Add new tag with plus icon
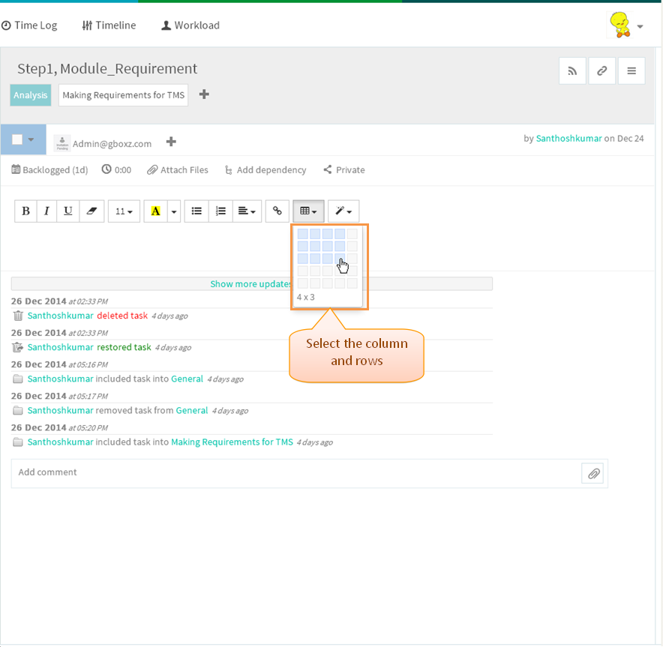This screenshot has width=663, height=647. (204, 94)
